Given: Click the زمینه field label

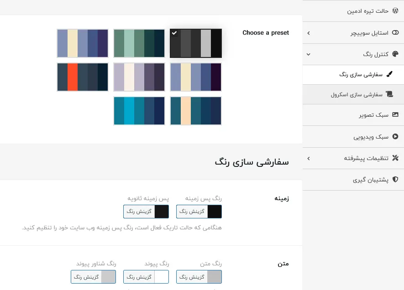Looking at the screenshot, I should (282, 198).
